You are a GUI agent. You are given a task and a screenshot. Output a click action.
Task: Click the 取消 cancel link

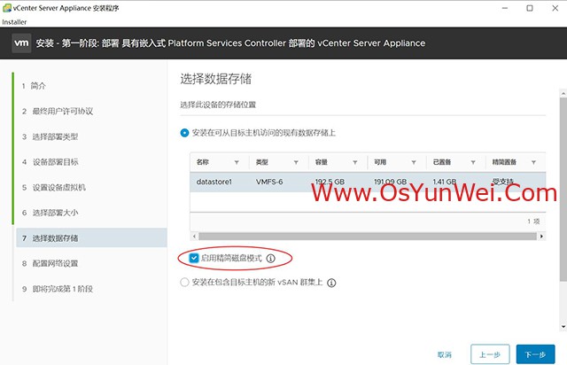(445, 355)
